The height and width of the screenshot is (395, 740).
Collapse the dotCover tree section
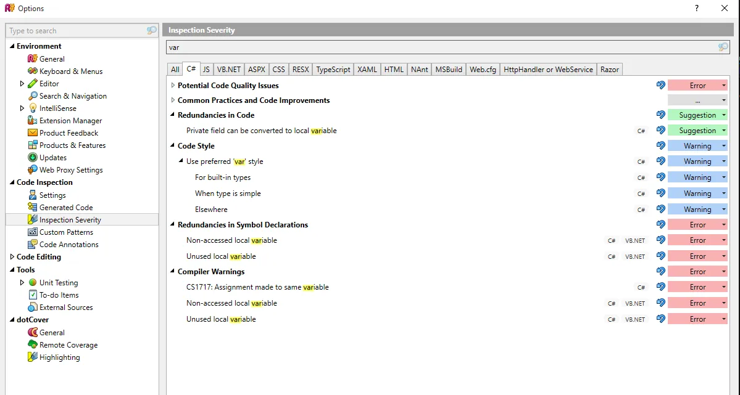(x=12, y=319)
